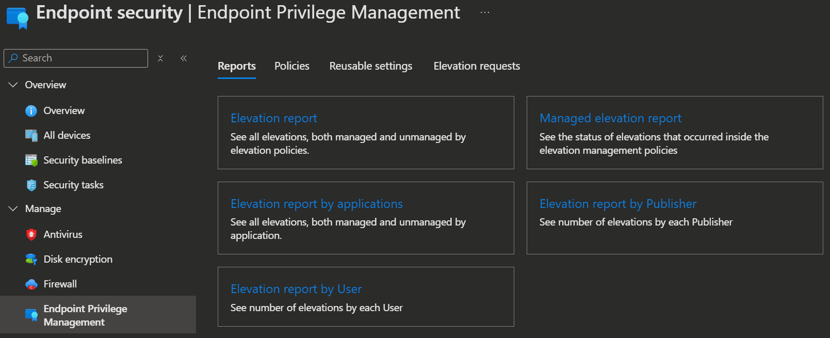The width and height of the screenshot is (830, 338).
Task: Click the 'managed and unmanaged by application' description
Action: tap(348, 229)
